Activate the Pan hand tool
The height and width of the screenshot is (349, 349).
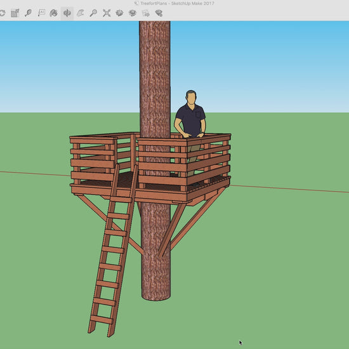click(x=80, y=13)
